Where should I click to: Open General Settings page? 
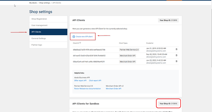click(48, 38)
